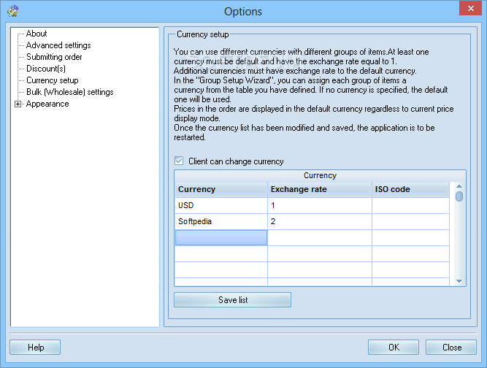Click the Close button at bottom
Image resolution: width=487 pixels, height=368 pixels.
coord(451,348)
